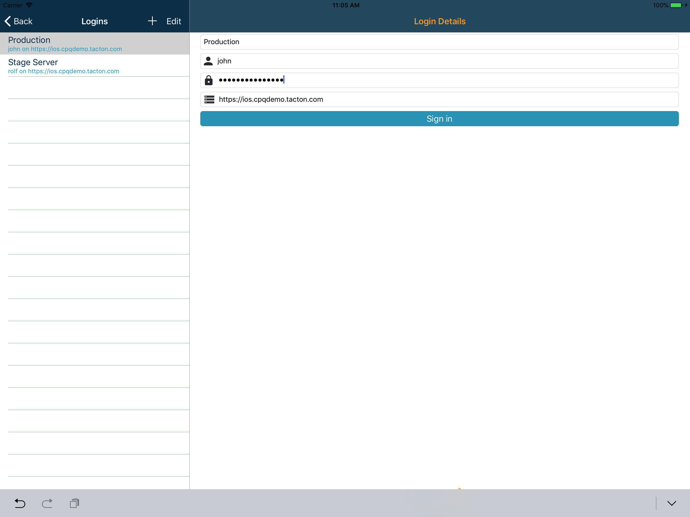Tap the Logins header title
Image resolution: width=690 pixels, height=517 pixels.
[94, 21]
